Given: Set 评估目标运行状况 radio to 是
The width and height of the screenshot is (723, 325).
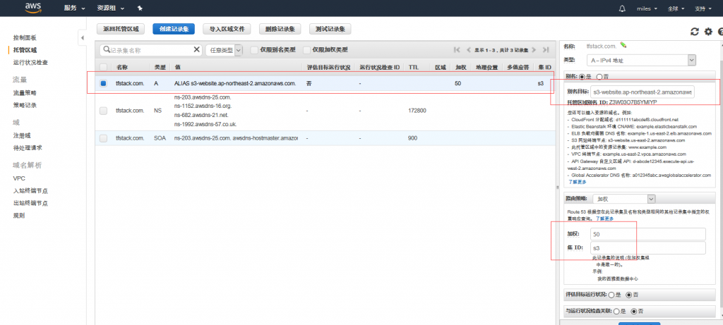Looking at the screenshot, I should tap(611, 295).
